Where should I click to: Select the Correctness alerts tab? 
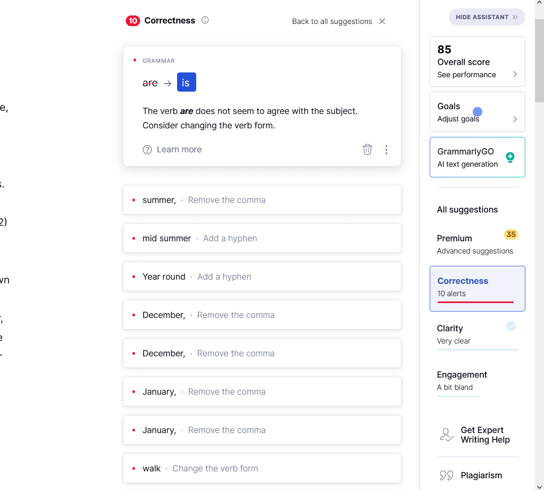[477, 288]
